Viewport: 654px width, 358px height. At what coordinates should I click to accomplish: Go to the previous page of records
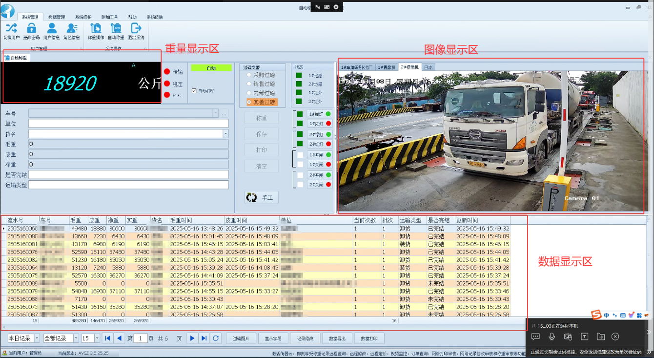click(119, 338)
